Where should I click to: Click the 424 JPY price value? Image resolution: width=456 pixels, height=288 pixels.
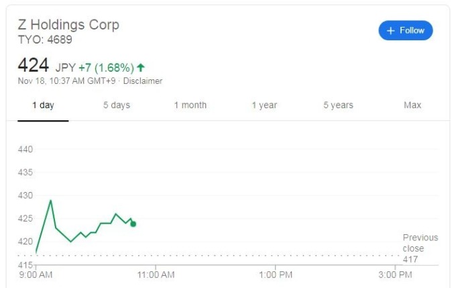(46, 65)
